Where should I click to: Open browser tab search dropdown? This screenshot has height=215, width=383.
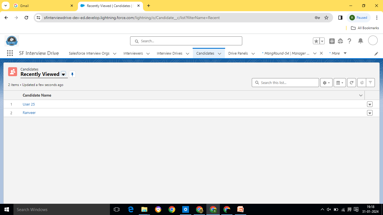click(x=5, y=6)
